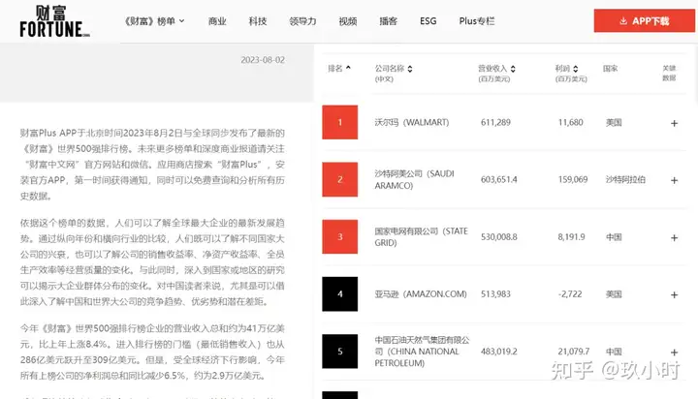Click the APP下载 button
The image size is (698, 399).
[644, 21]
